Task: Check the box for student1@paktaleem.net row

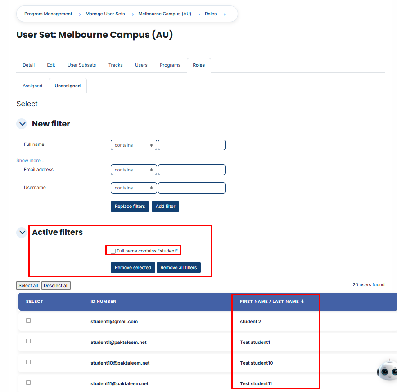Action: [x=28, y=341]
